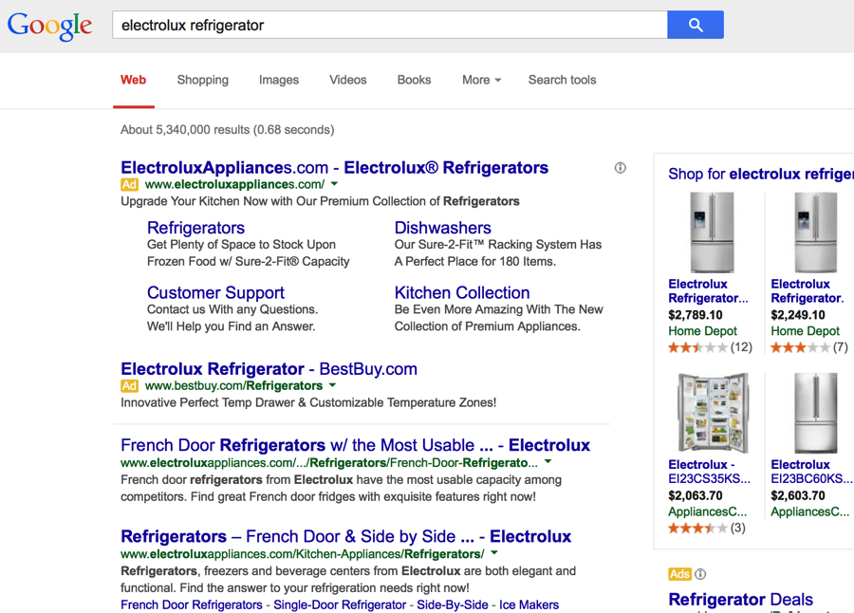Click the star rating with 7 reviews

pyautogui.click(x=800, y=347)
